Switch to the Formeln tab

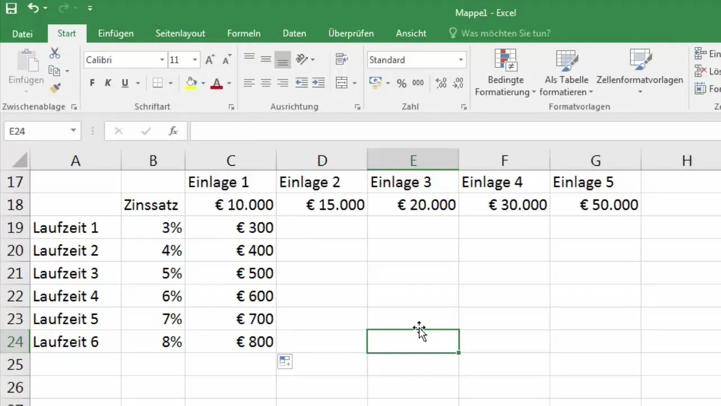(244, 34)
